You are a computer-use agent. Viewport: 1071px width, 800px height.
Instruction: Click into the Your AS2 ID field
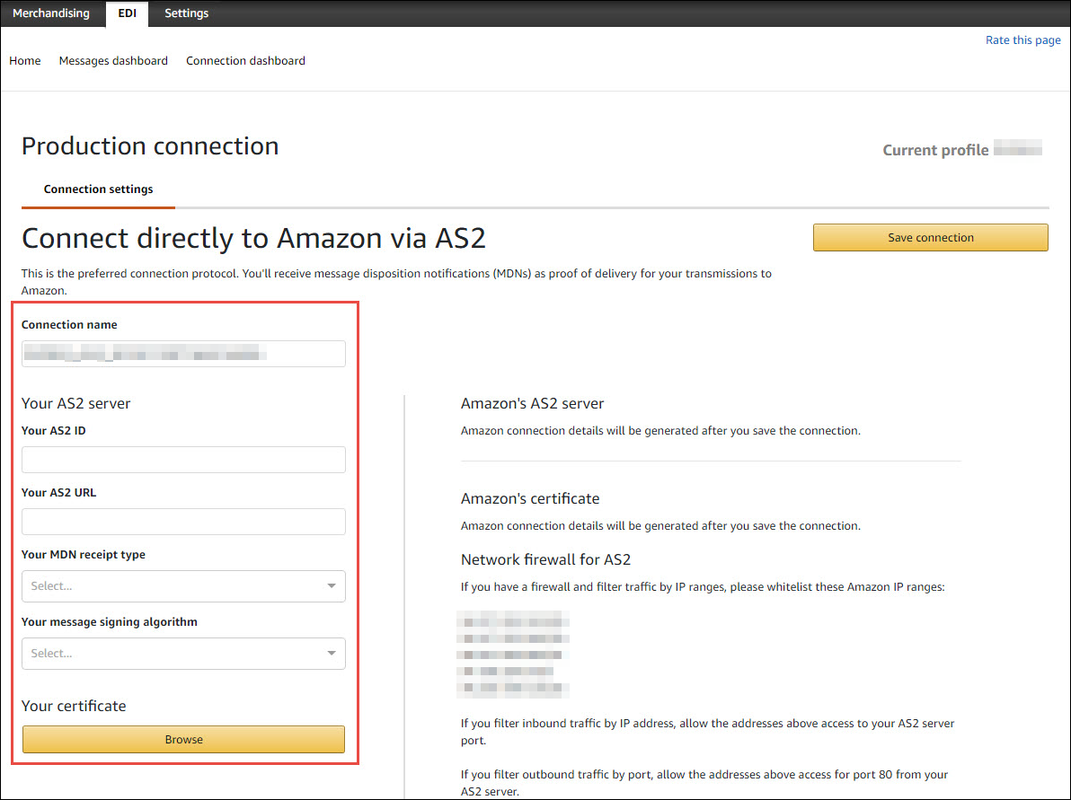tap(183, 460)
